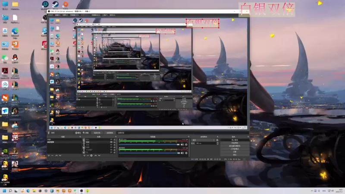Toggle lock of the selected text source
Image resolution: width=345 pixels, height=194 pixels.
114,142
